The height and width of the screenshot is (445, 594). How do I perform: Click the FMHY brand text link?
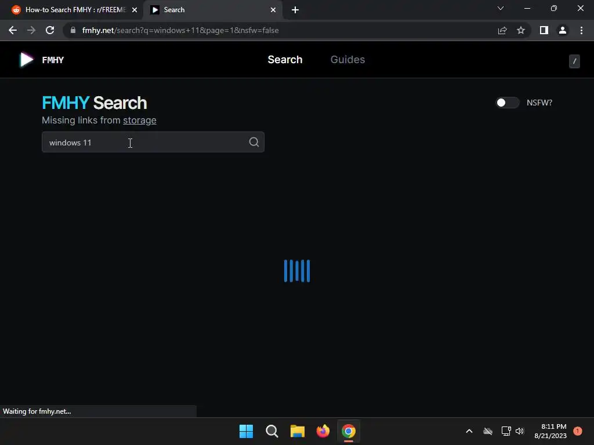[x=53, y=60]
